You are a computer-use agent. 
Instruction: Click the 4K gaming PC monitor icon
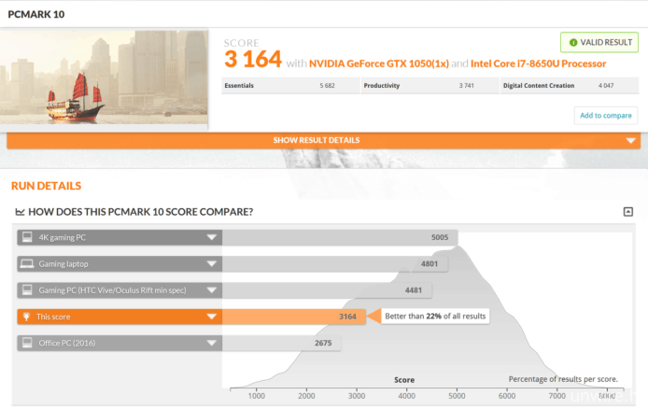point(26,237)
